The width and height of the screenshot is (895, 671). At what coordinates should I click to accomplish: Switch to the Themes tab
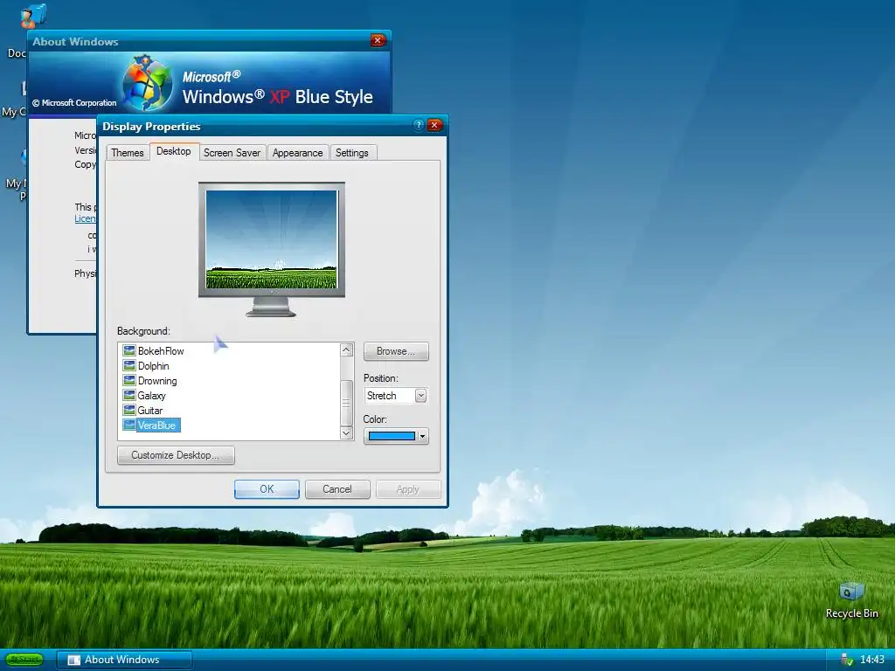tap(128, 152)
